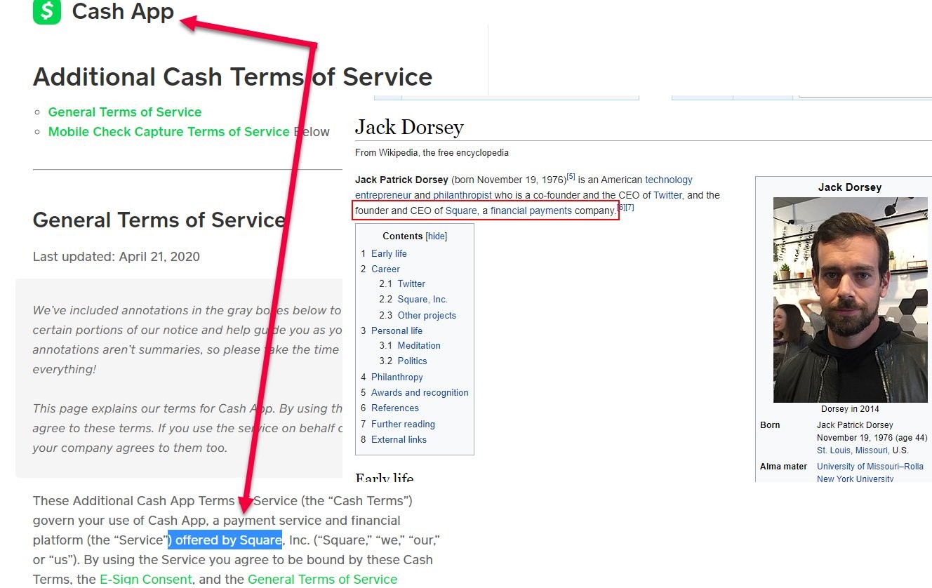Open the financial payments link
The image size is (932, 588).
point(531,211)
